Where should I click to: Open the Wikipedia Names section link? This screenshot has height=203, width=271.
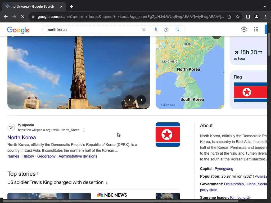[x=13, y=156]
